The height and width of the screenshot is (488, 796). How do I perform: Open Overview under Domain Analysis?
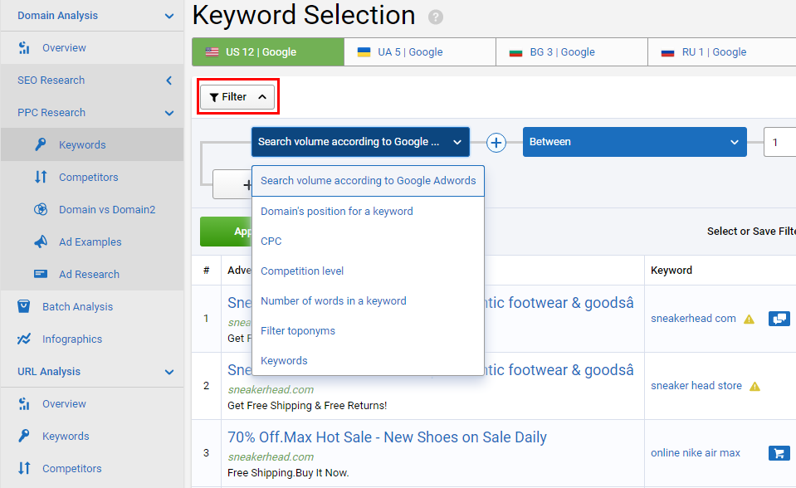(x=64, y=48)
